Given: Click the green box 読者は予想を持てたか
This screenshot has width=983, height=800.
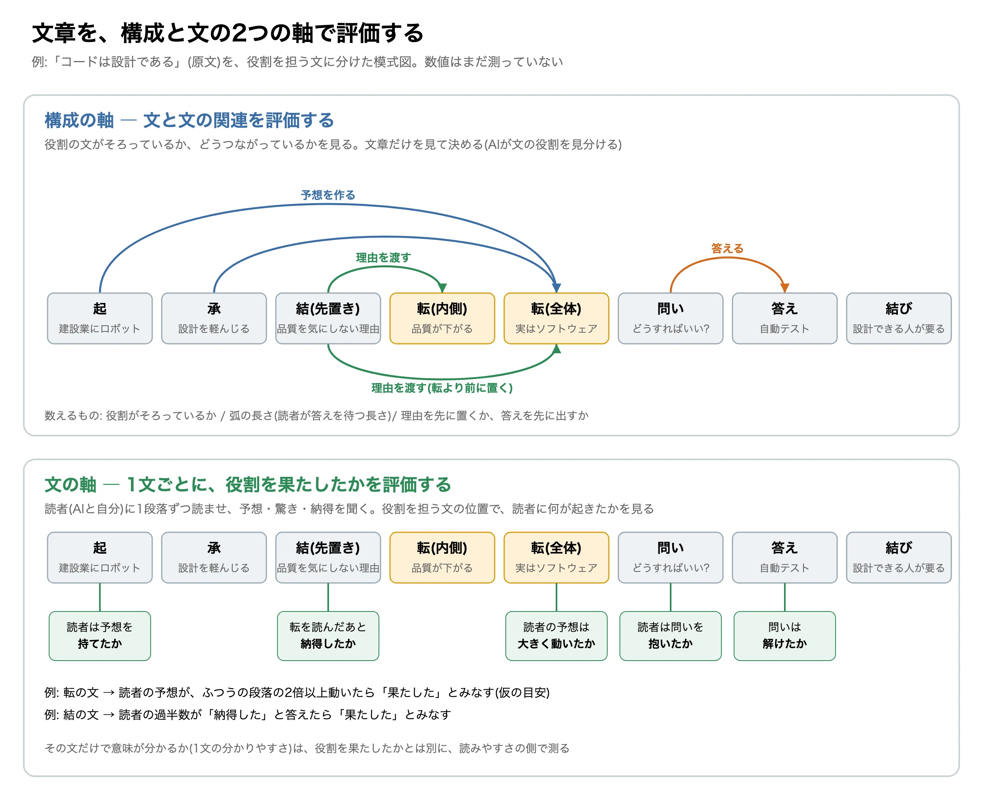Looking at the screenshot, I should tap(99, 636).
